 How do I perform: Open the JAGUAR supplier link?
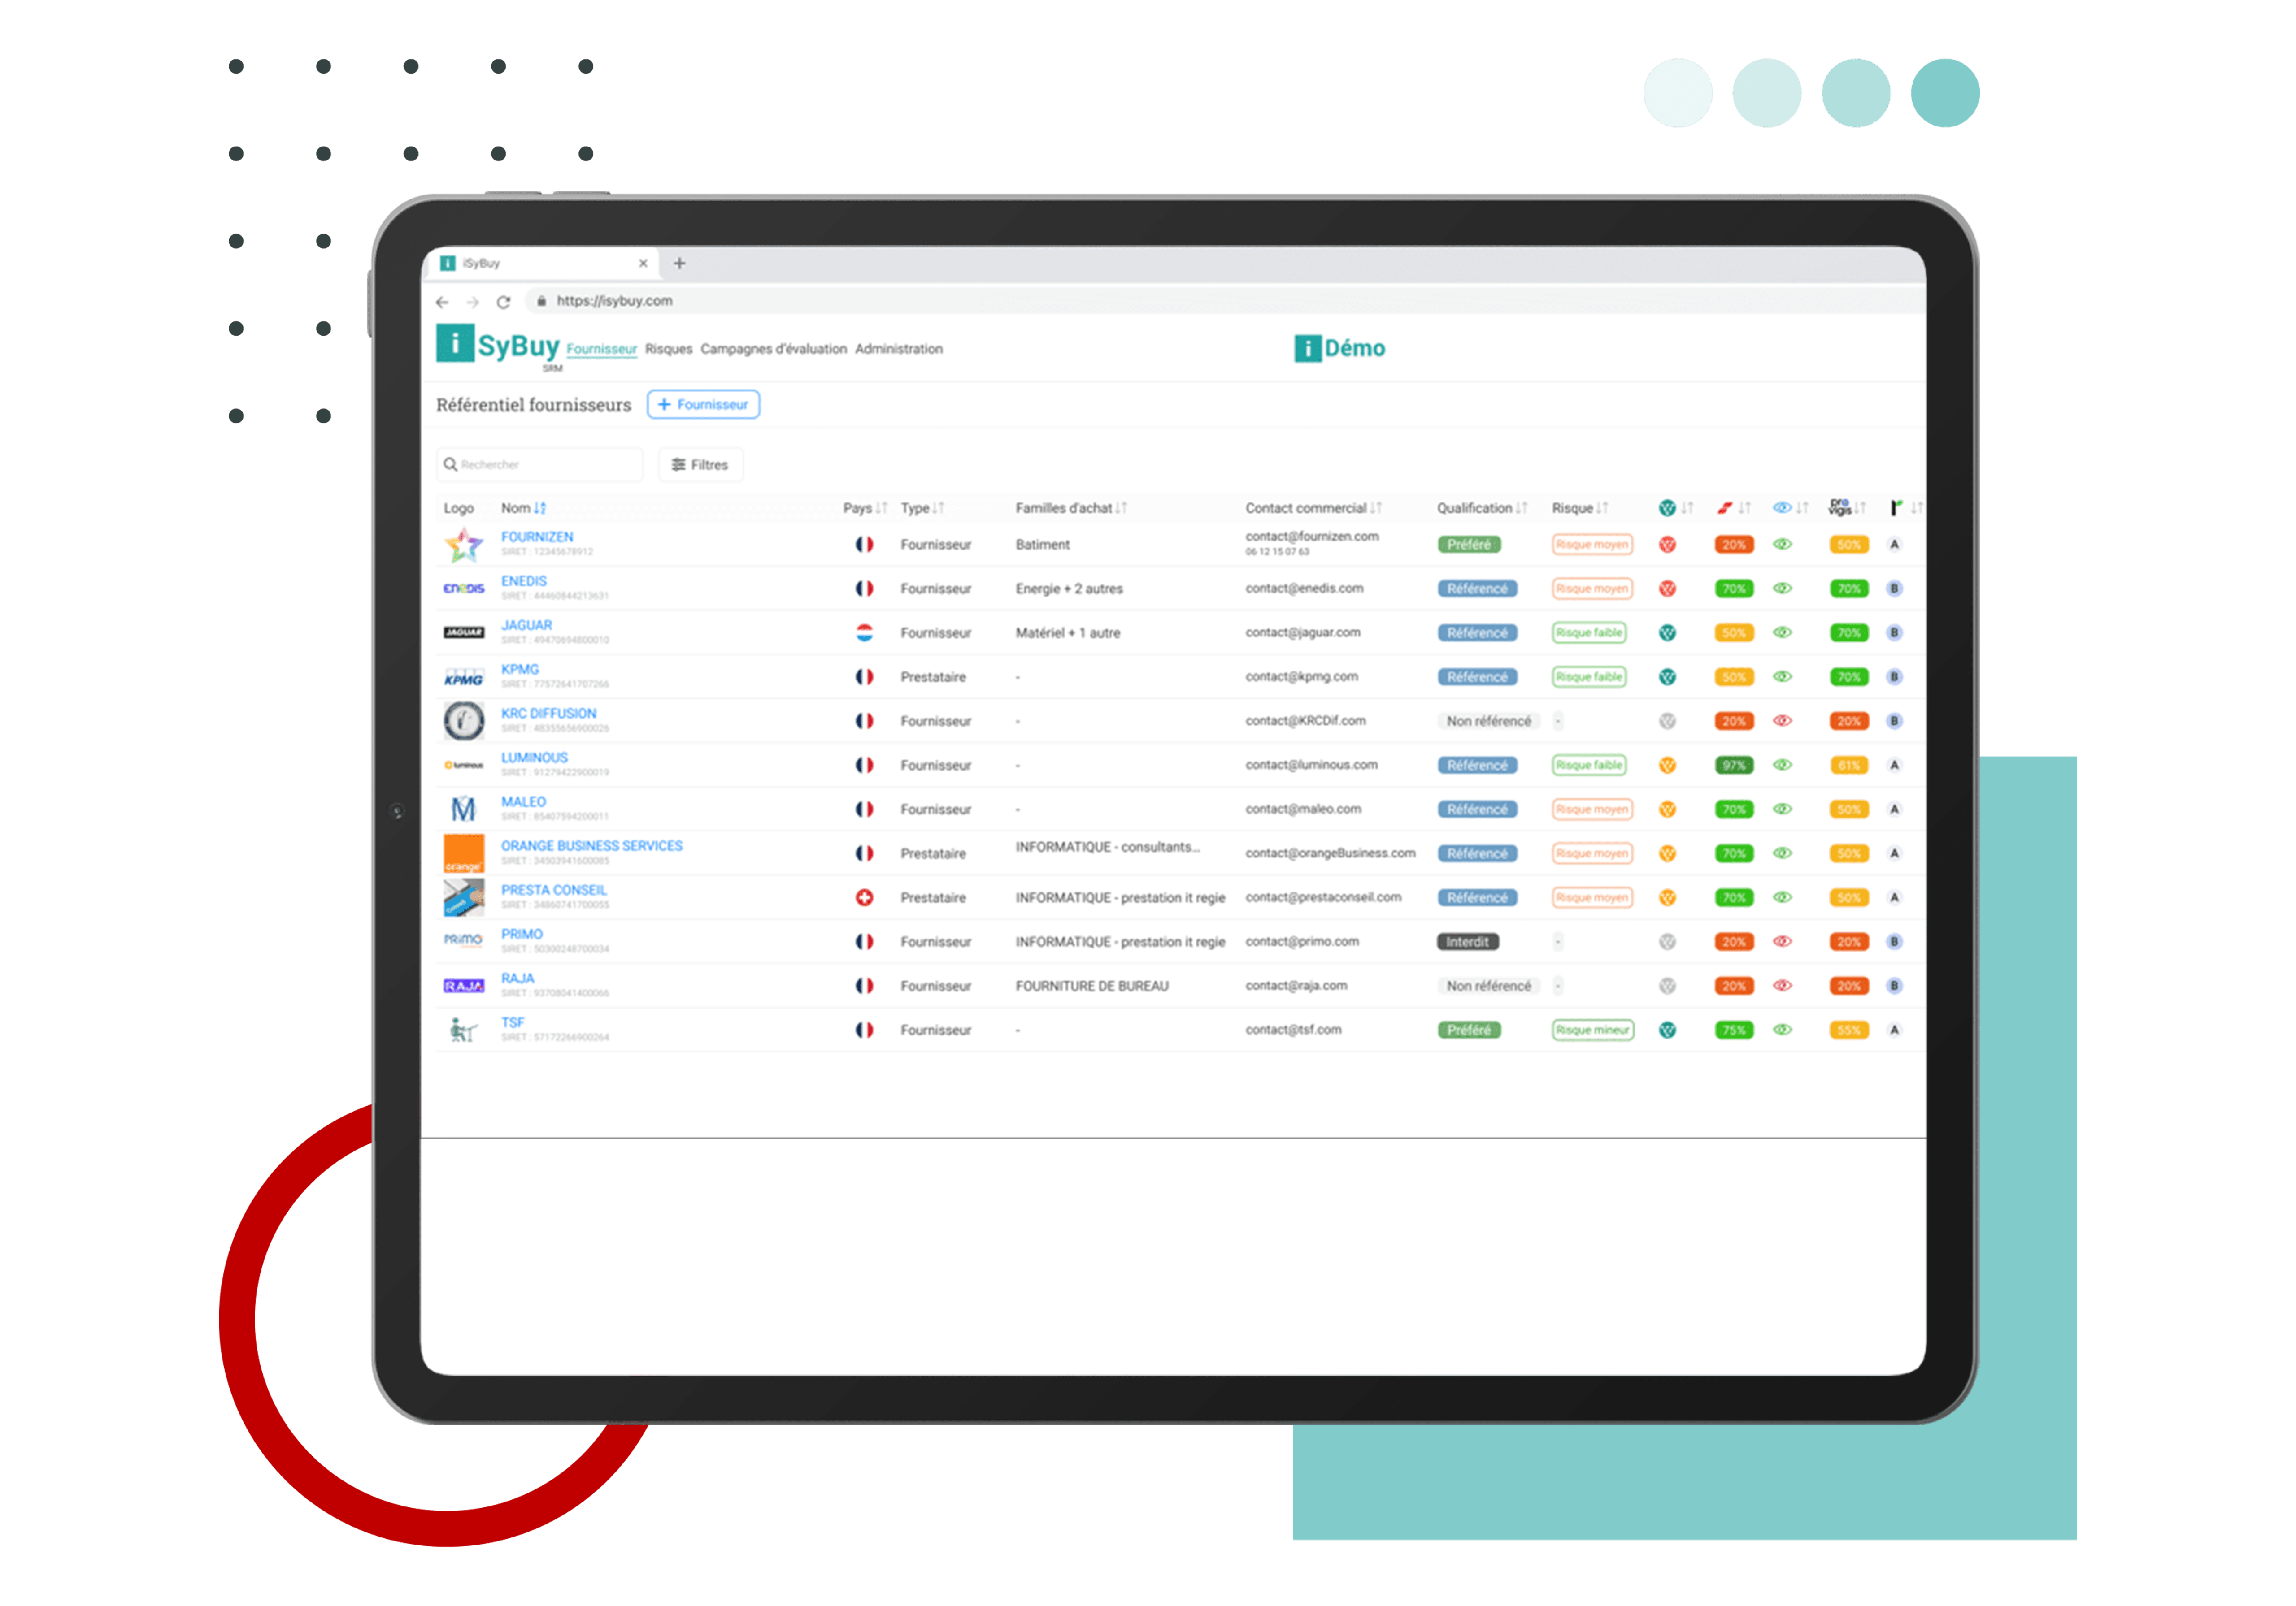526,625
